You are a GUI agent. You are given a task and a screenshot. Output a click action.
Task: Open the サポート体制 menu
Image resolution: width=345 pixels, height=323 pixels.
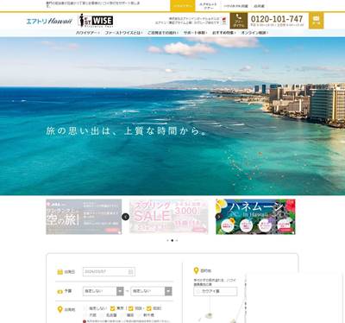point(195,33)
